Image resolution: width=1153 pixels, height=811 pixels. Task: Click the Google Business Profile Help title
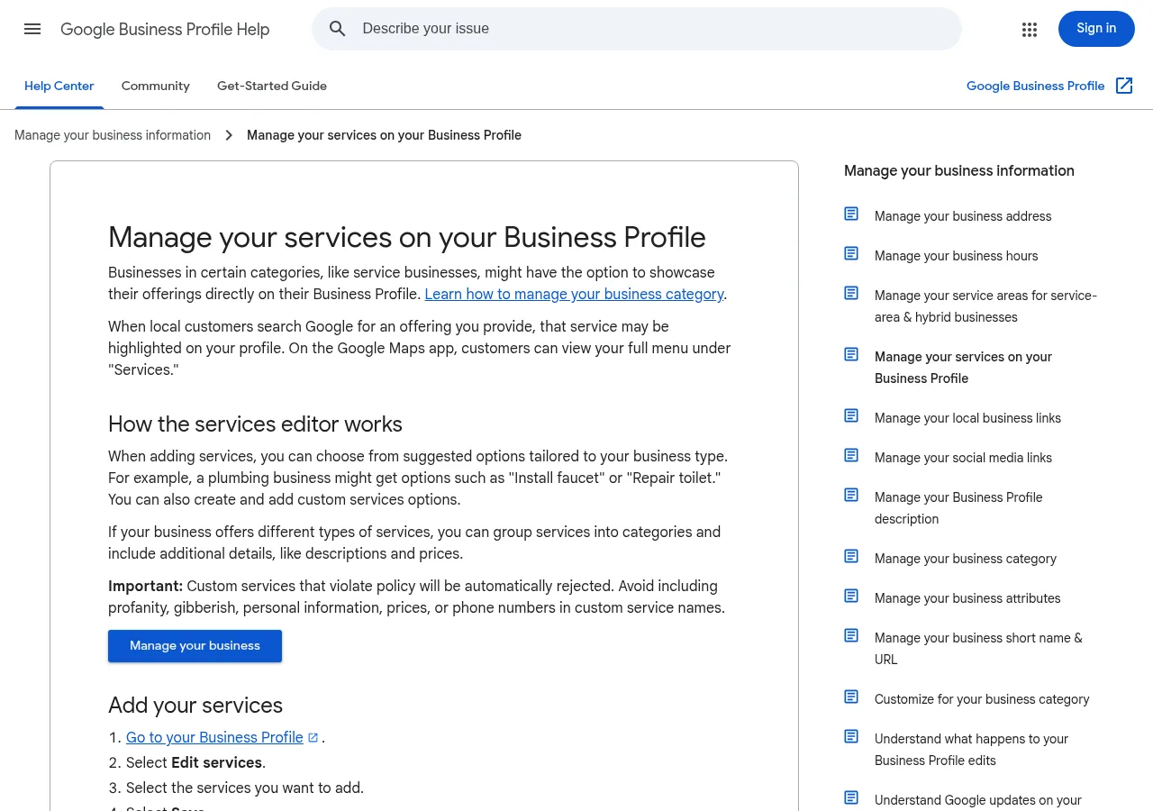(x=165, y=30)
